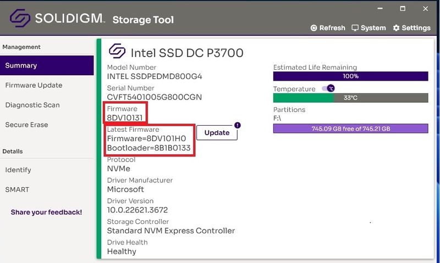Open Settings via the gear icon
This screenshot has height=263, width=440.
coord(396,28)
